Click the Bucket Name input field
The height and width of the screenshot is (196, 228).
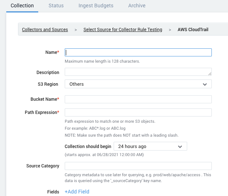[138, 99]
